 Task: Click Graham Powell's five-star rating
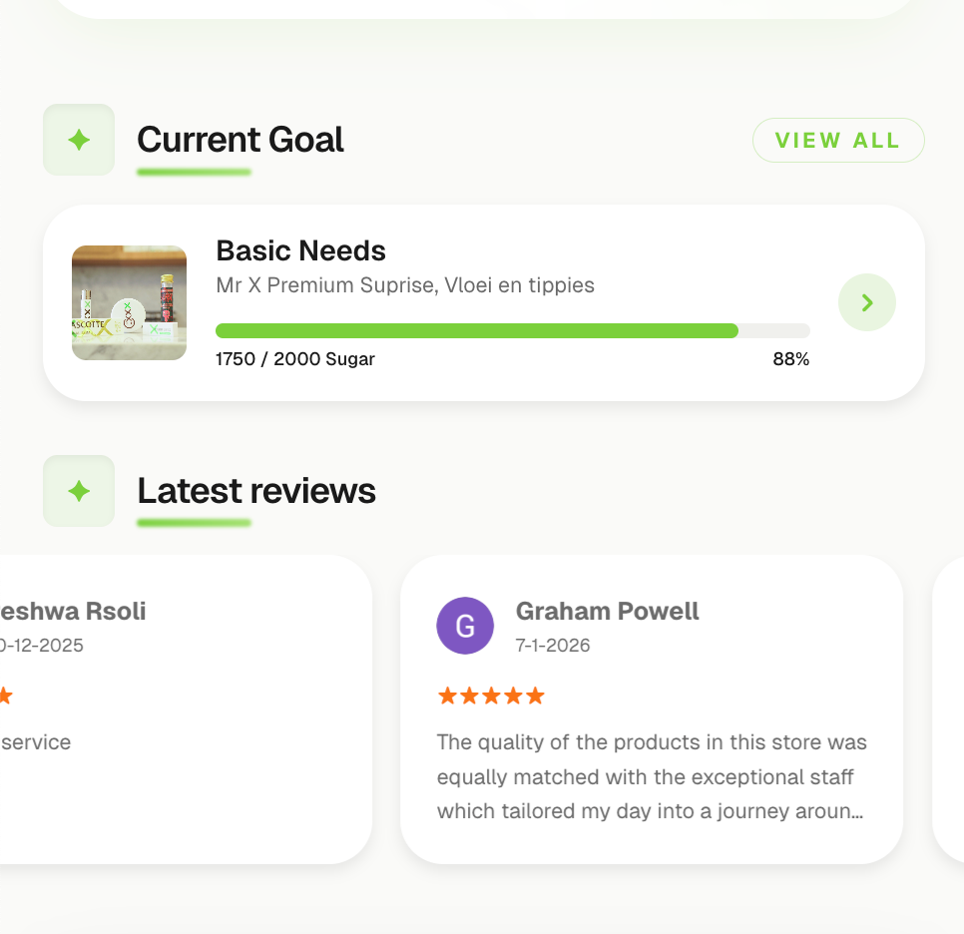point(491,696)
